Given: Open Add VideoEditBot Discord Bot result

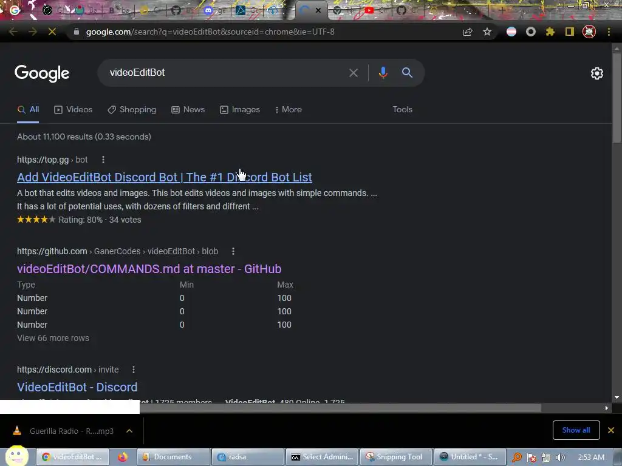Looking at the screenshot, I should click(x=165, y=177).
